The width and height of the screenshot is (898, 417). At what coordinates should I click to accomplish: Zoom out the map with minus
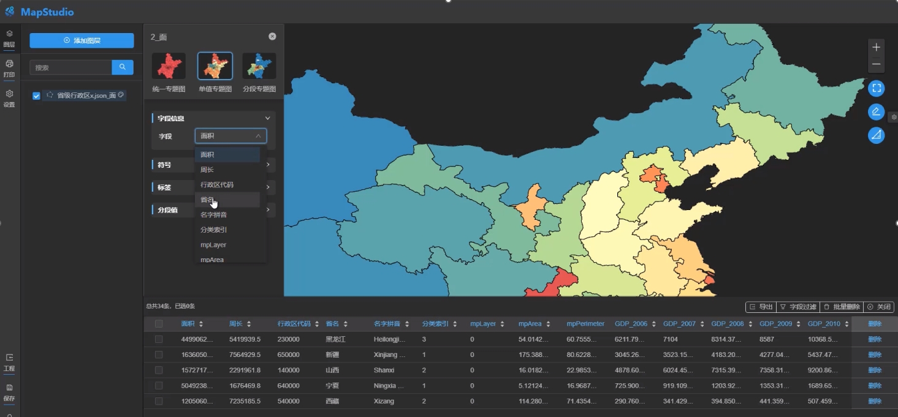pos(877,64)
